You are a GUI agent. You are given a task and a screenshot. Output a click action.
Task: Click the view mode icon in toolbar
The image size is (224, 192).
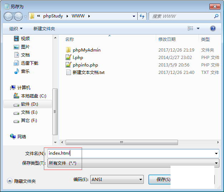click(190, 28)
